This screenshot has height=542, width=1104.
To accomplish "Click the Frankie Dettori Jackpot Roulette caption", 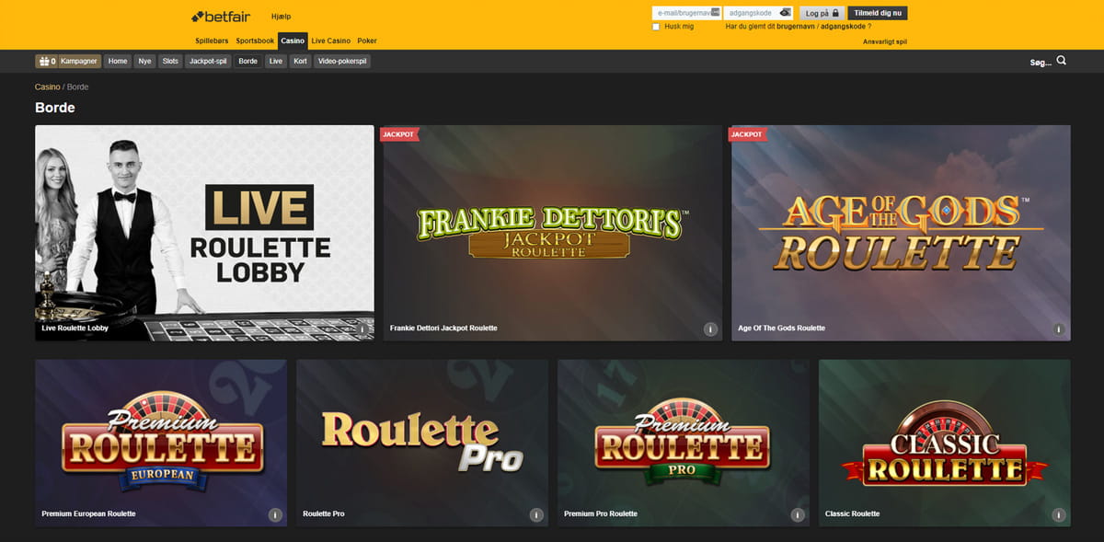I will click(x=443, y=328).
